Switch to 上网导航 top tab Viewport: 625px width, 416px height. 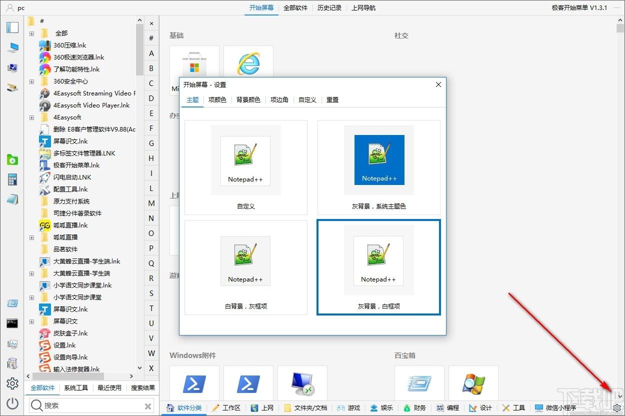tap(363, 7)
